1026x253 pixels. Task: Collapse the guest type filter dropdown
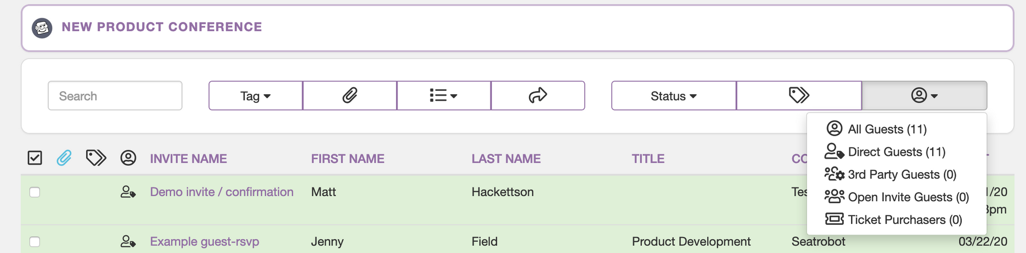(x=924, y=95)
